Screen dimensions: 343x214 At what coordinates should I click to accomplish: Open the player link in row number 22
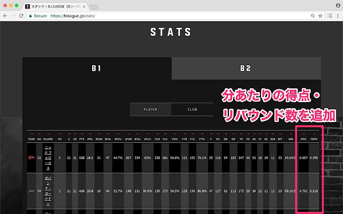click(48, 158)
